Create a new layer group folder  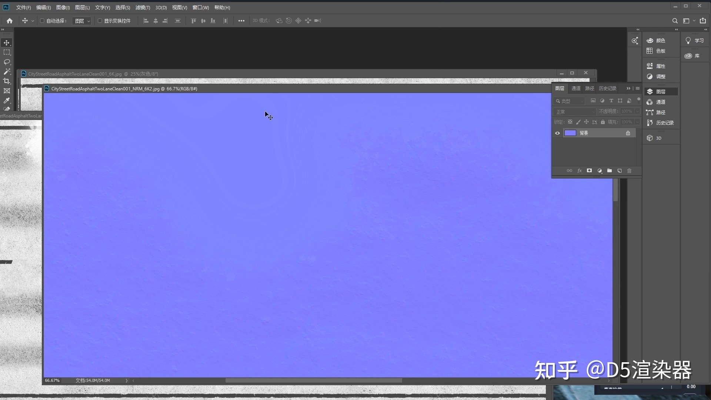[x=609, y=171]
